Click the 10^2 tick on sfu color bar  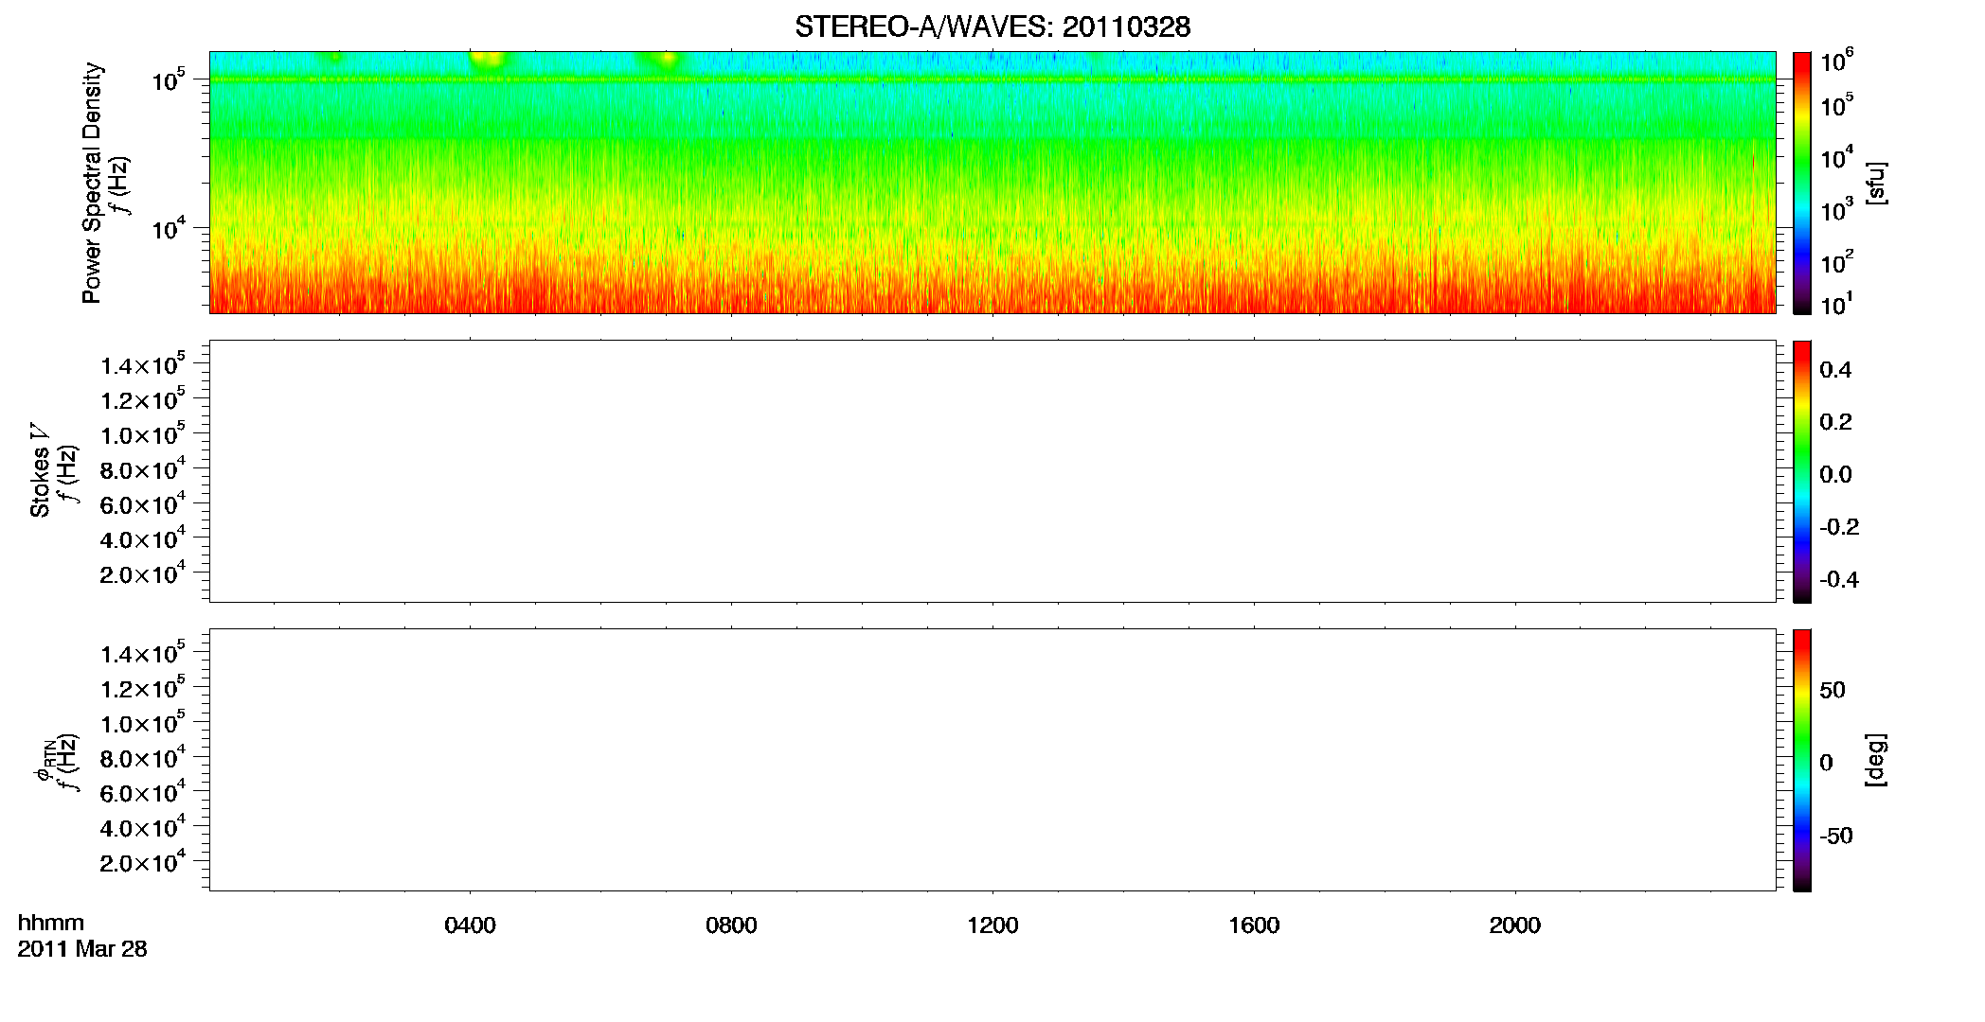[1836, 261]
